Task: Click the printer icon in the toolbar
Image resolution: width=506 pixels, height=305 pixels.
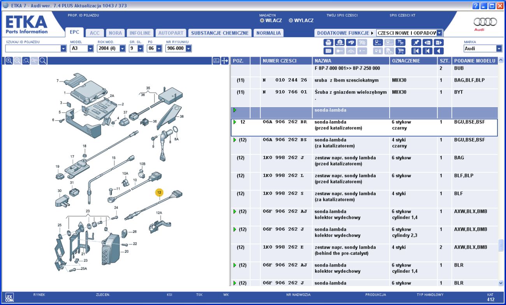Action: 329,43
